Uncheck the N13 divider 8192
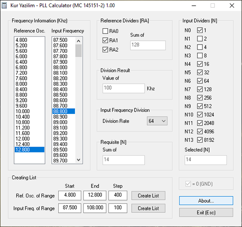Screen dimensions: 242x227 (x=200, y=140)
